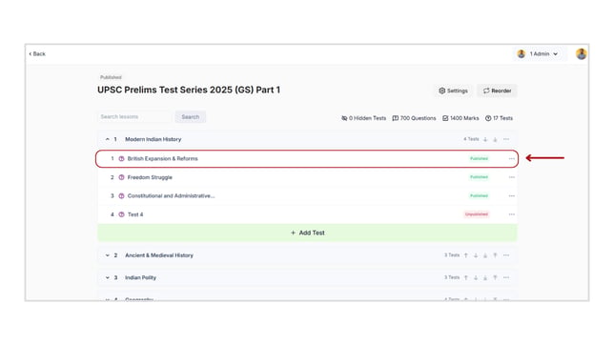Screen dimensions: 614x345
Task: Open more options for Indian Polity
Action: pos(506,277)
